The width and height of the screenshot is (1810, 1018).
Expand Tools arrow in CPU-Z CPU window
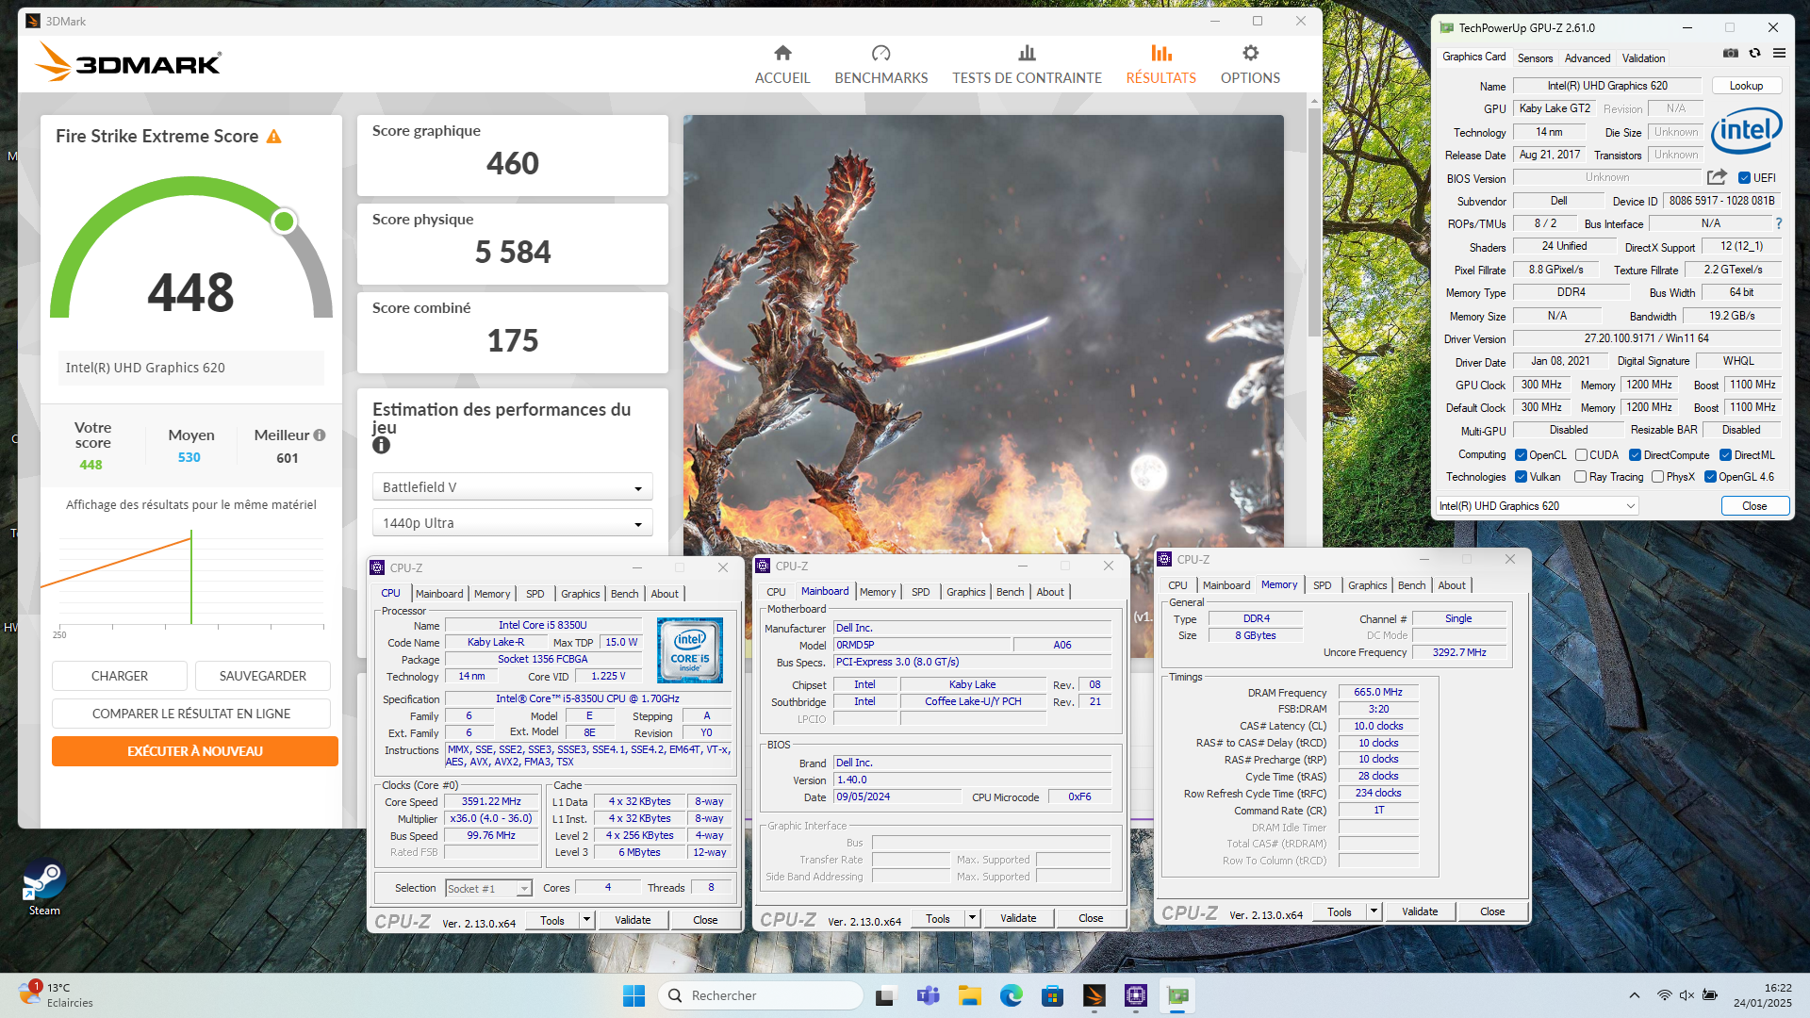click(x=586, y=920)
